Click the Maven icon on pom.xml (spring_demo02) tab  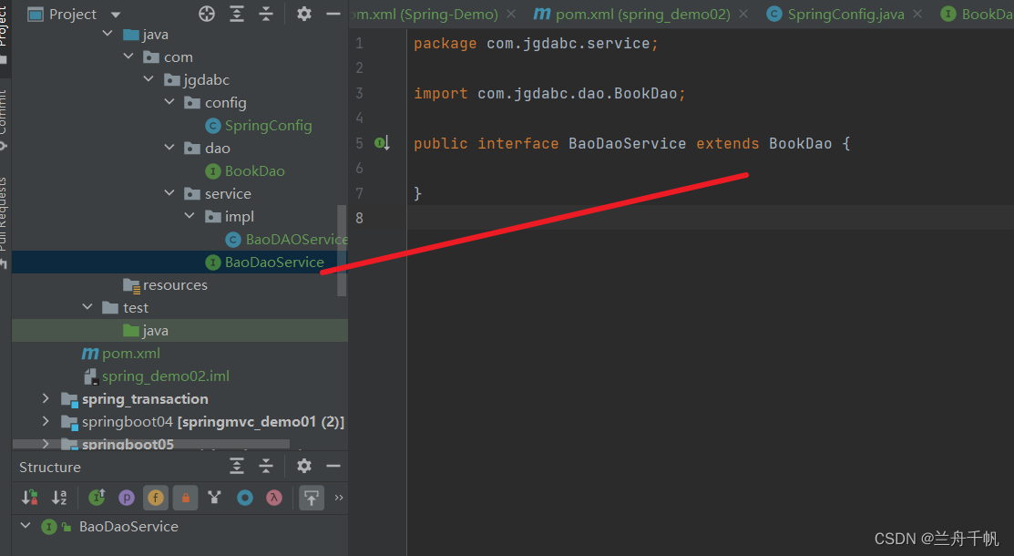[x=542, y=14]
